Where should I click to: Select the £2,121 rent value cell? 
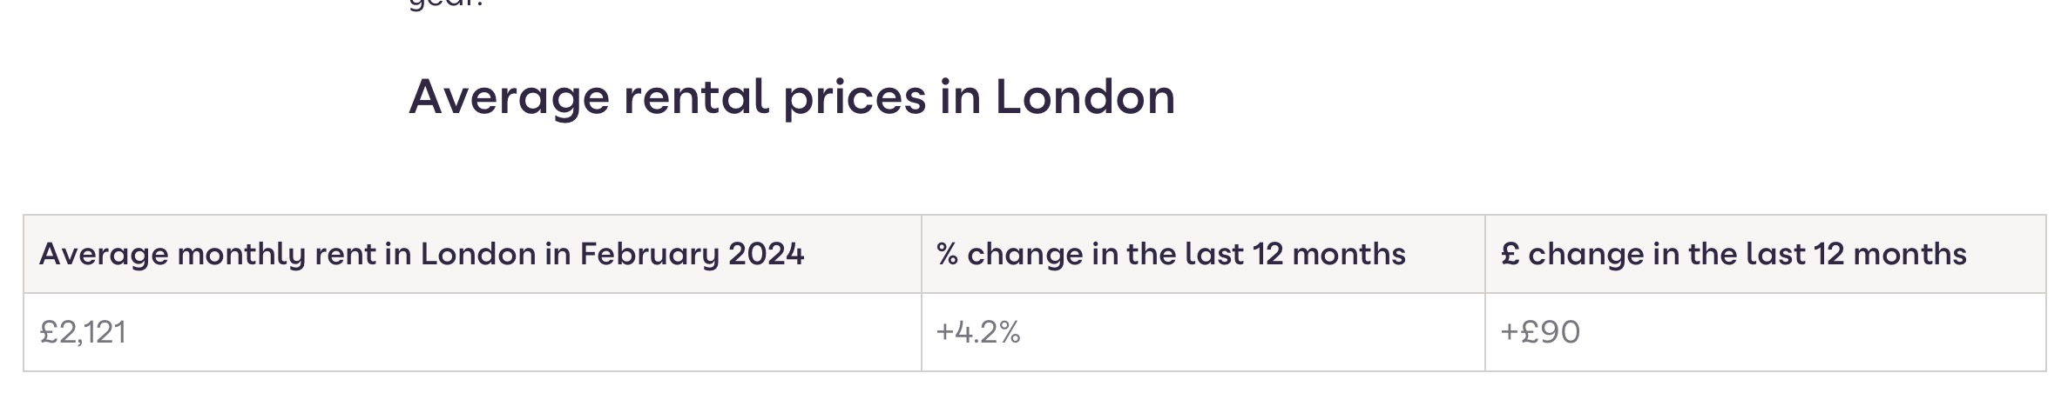(x=83, y=332)
